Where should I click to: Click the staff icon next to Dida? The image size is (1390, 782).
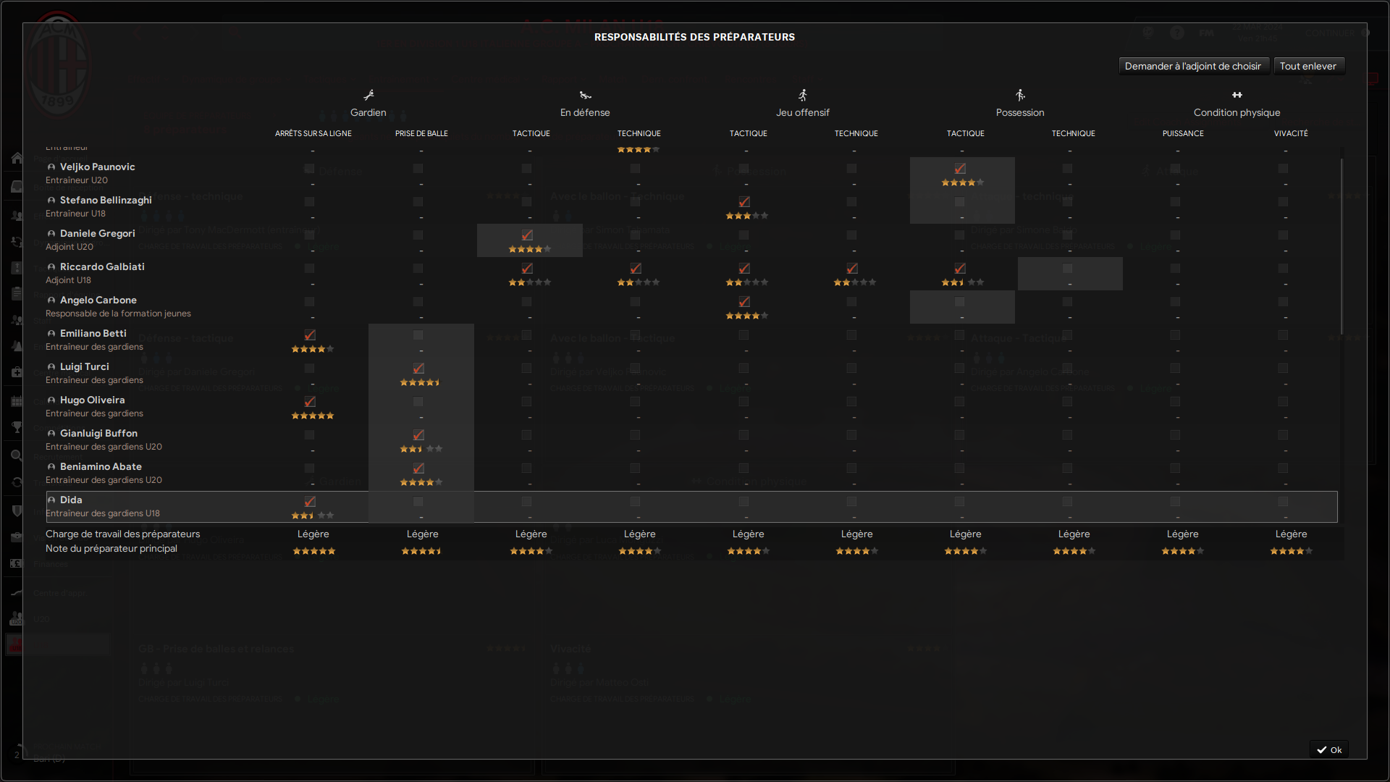coord(51,500)
